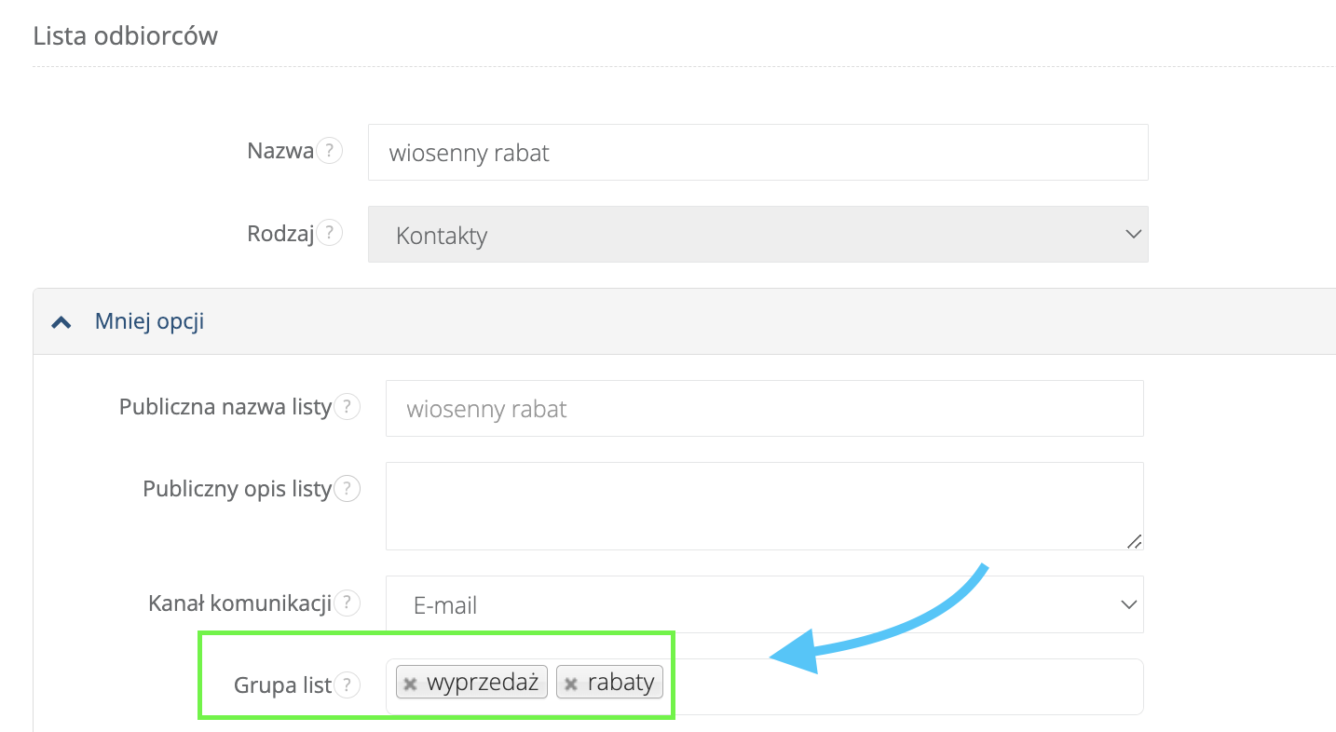Remove the wyprzedaż tag with its x
The image size is (1336, 732).
tap(410, 684)
